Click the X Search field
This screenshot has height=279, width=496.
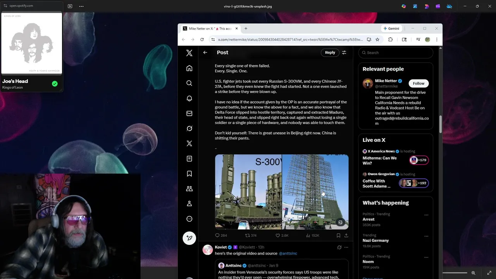pyautogui.click(x=396, y=52)
